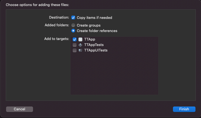
Task: Enable the TTAppUITests target checkbox
Action: (75, 50)
